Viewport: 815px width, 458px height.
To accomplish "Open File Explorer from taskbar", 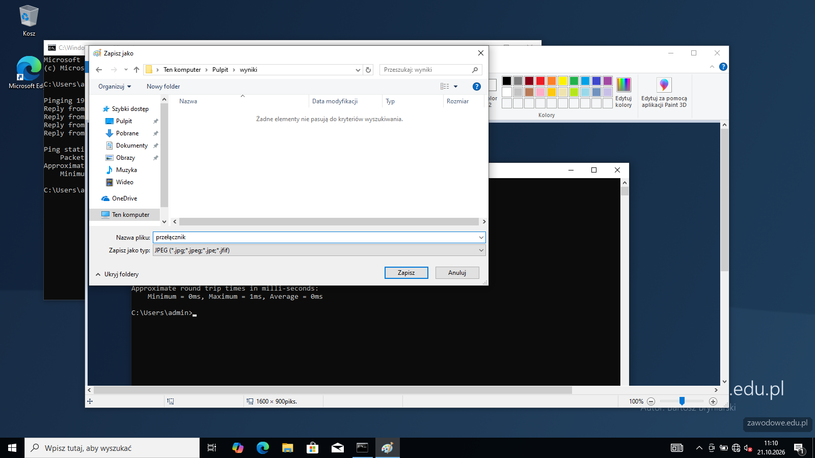I will pyautogui.click(x=288, y=448).
